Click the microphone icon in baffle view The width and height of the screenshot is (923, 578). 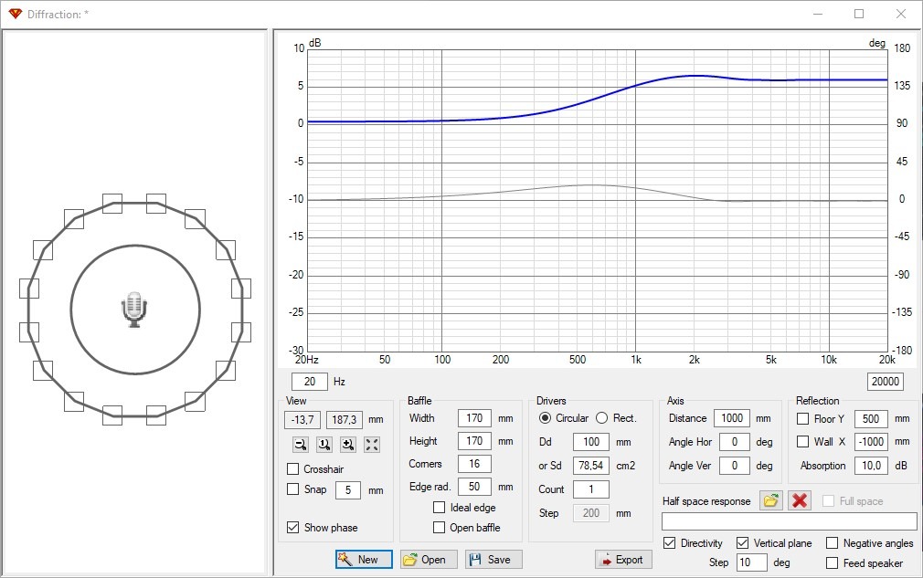pyautogui.click(x=135, y=310)
